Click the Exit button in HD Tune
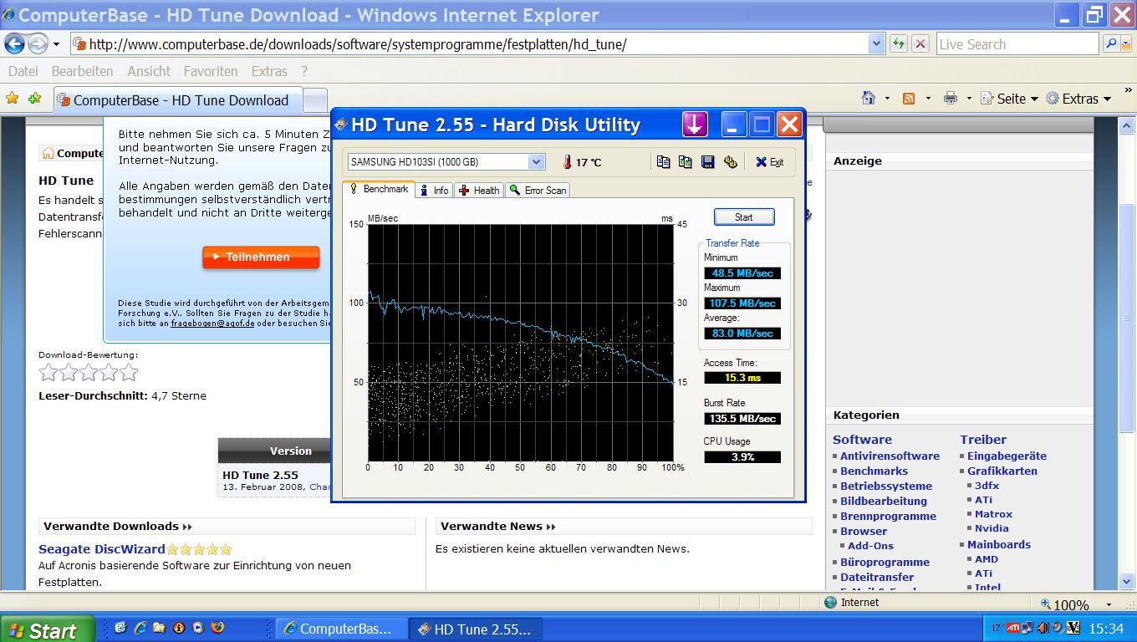This screenshot has height=642, width=1137. coord(769,162)
